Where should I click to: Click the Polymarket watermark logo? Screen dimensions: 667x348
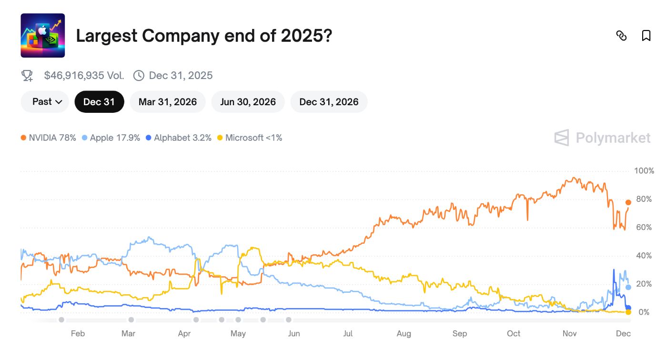pos(603,138)
